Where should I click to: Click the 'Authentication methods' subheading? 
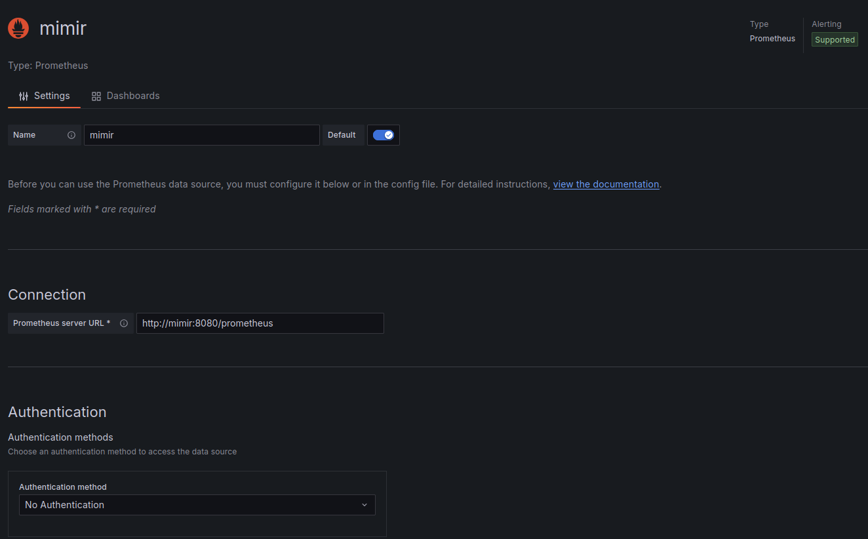coord(60,437)
